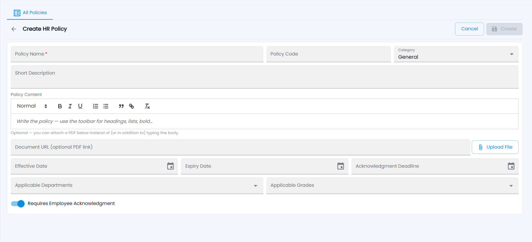This screenshot has height=242, width=532.
Task: Apply bold formatting in the policy editor
Action: click(x=60, y=106)
